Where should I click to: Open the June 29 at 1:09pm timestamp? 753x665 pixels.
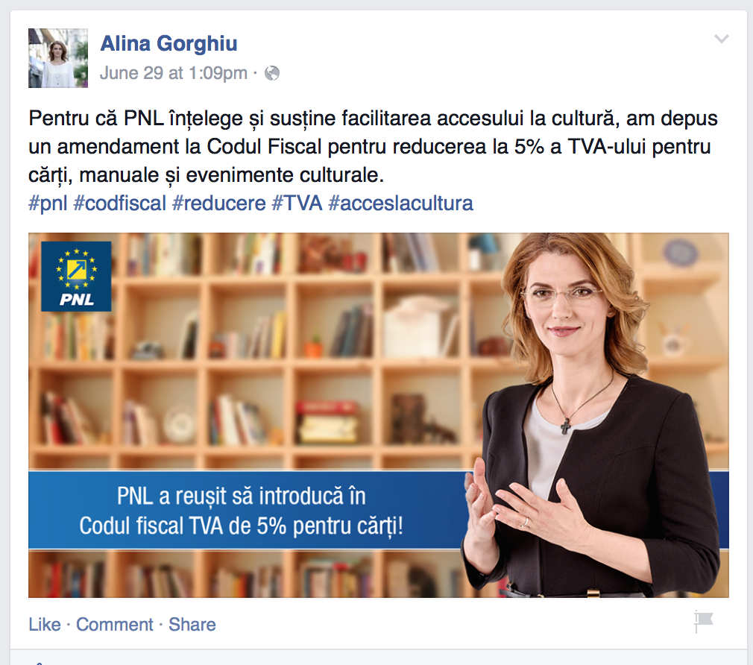click(174, 73)
